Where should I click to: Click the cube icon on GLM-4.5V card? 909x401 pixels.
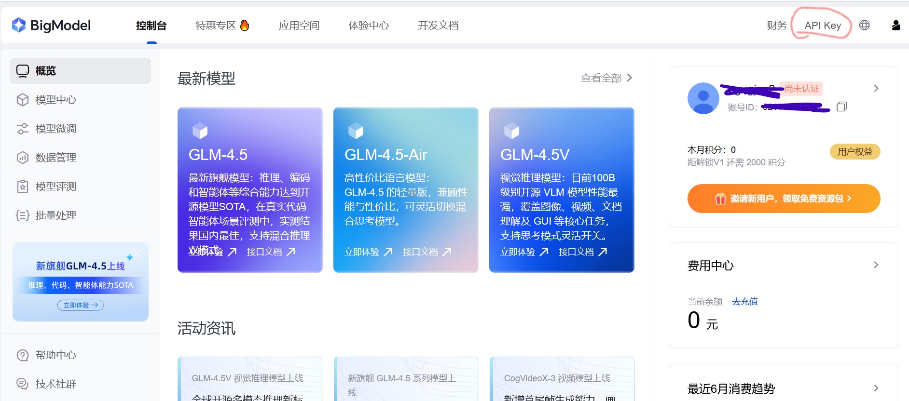point(511,131)
